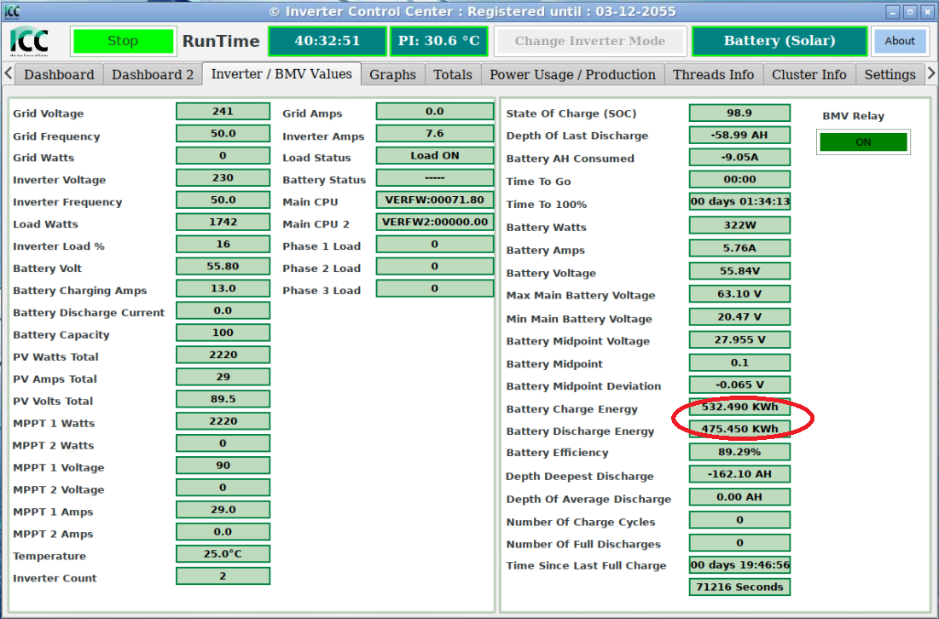Viewport: 939px width, 619px height.
Task: Close the Inverter Control Center window
Action: tap(927, 12)
